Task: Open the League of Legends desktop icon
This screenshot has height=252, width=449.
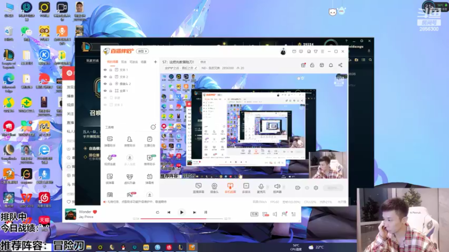Action: click(x=8, y=59)
